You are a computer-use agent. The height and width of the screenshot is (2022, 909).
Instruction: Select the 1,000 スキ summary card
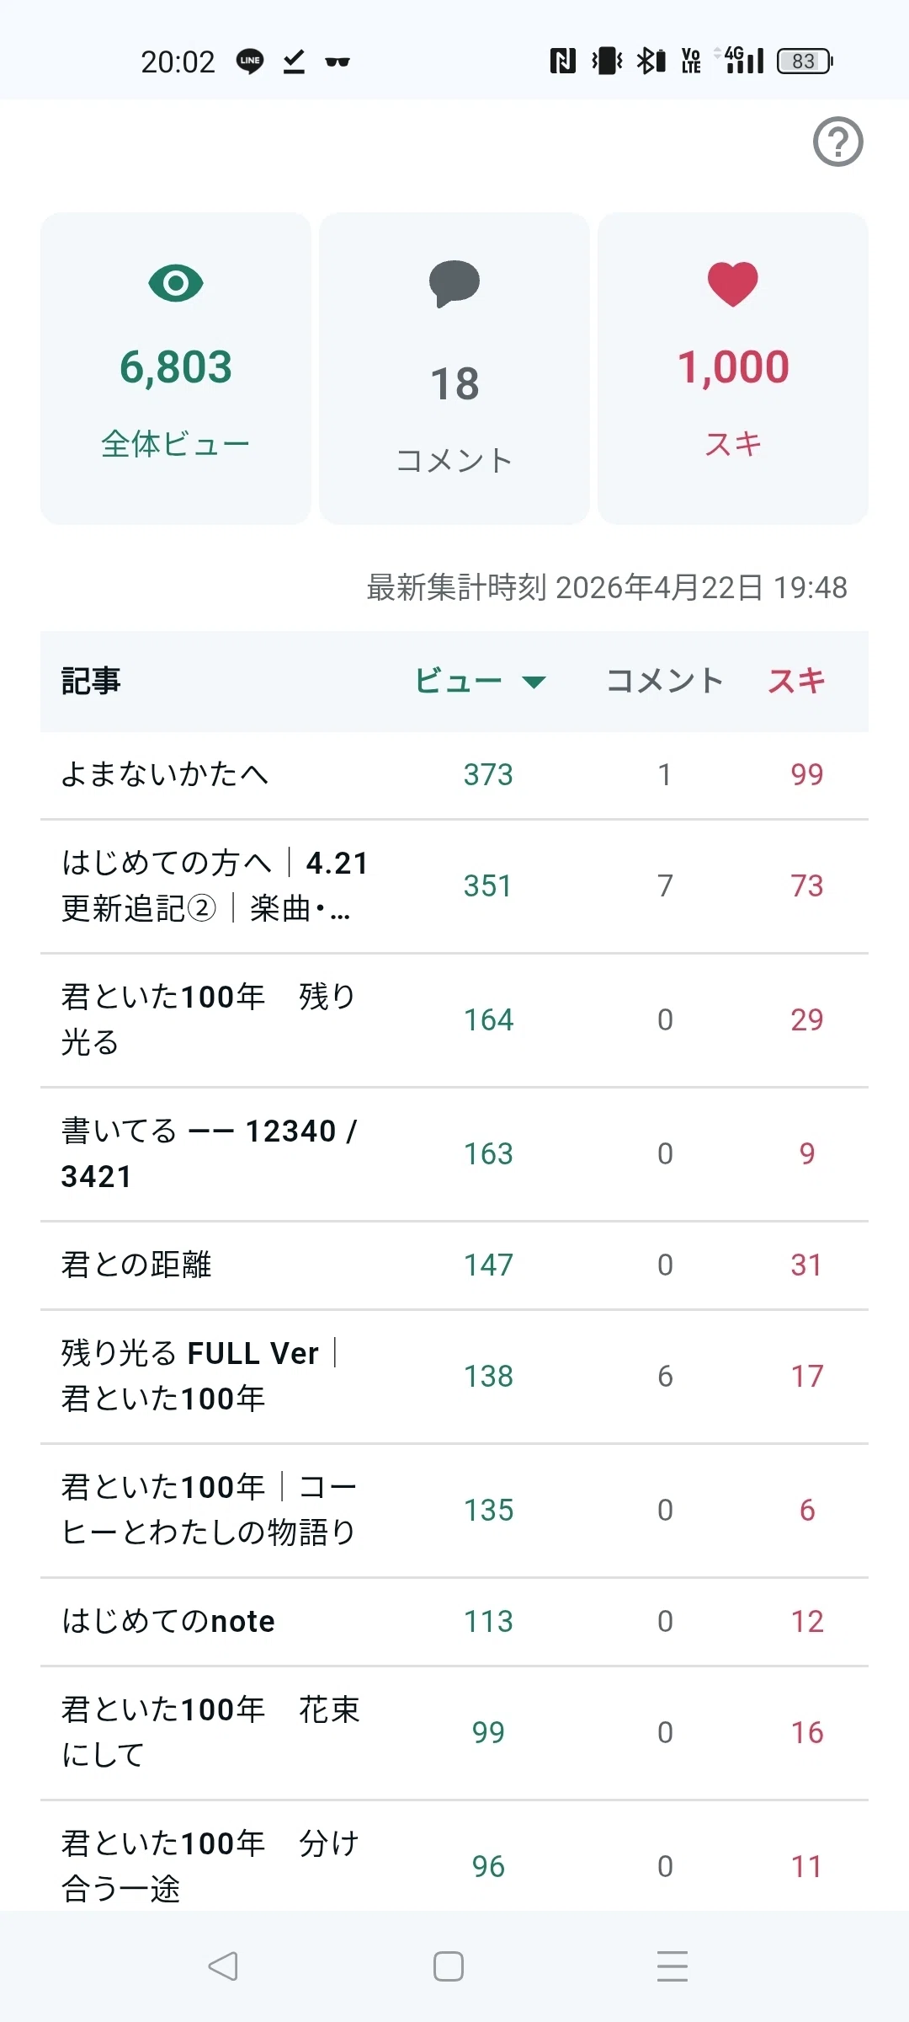733,368
